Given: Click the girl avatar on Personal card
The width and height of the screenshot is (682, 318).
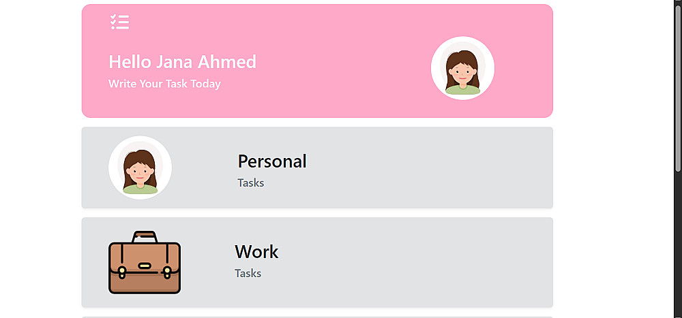Looking at the screenshot, I should tap(140, 168).
